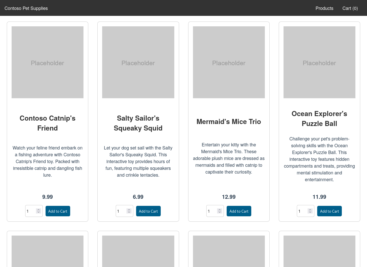
Task: Open the Products page
Action: coord(324,8)
